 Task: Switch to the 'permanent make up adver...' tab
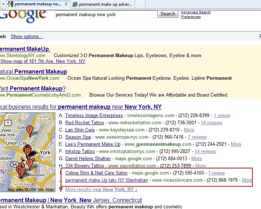(103, 4)
